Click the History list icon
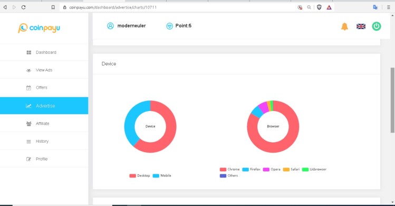 coord(28,142)
